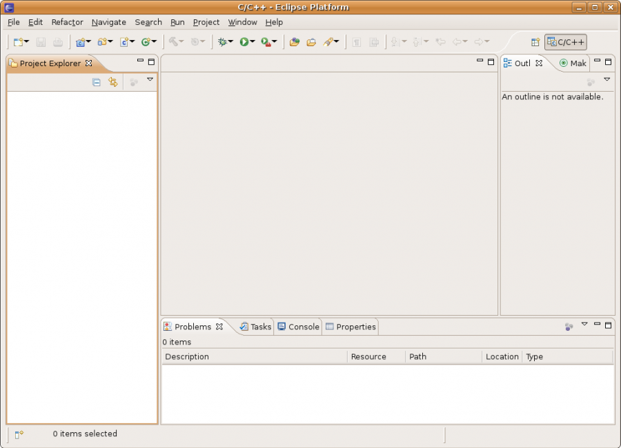Screen dimensions: 621x448
Task: Click the New C/C++ Source File icon
Action: [125, 41]
